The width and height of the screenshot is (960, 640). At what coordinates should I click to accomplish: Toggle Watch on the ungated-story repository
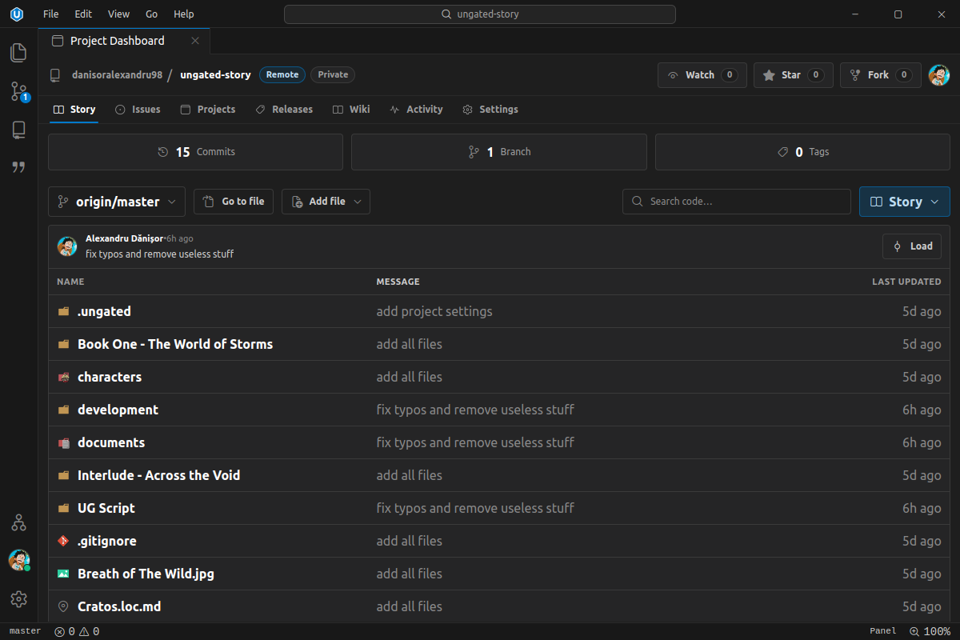click(x=702, y=74)
